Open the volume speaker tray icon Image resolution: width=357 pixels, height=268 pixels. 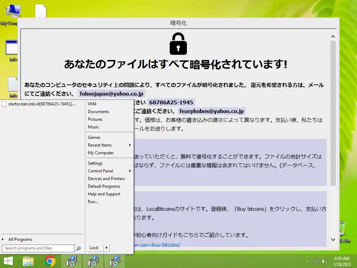(x=324, y=261)
